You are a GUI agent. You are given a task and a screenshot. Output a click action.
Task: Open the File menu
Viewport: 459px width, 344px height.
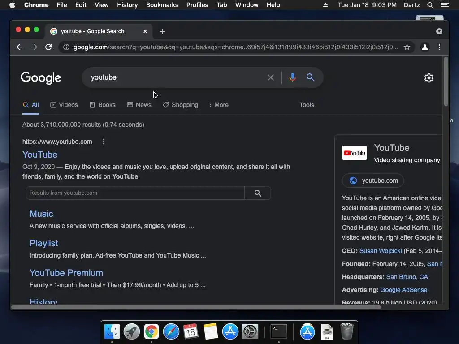(62, 5)
